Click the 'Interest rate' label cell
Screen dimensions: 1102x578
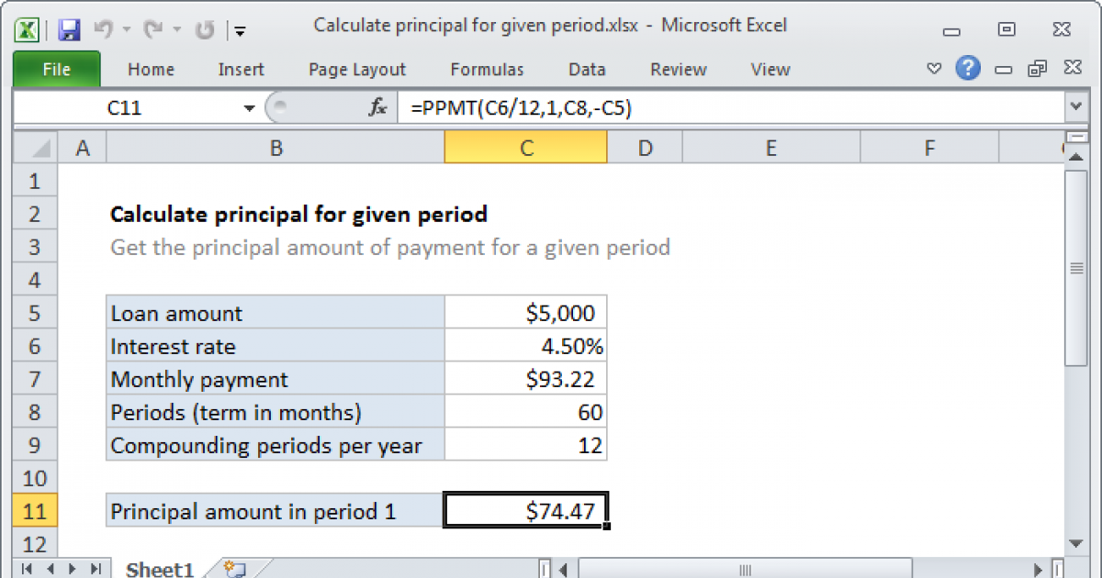(275, 346)
